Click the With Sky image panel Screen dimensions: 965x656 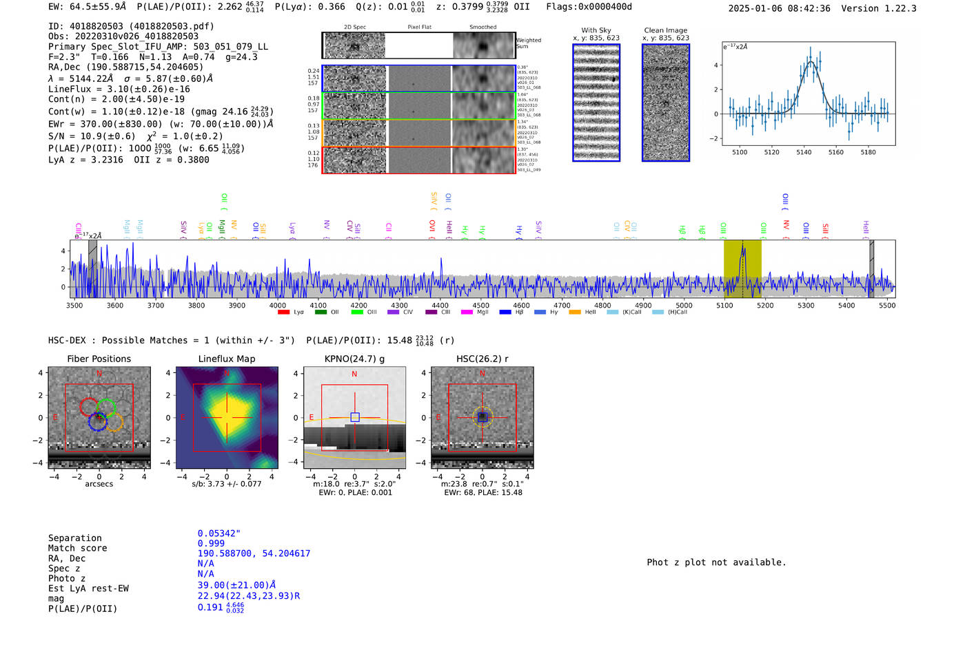pyautogui.click(x=596, y=103)
